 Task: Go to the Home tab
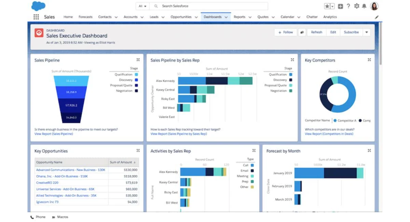pyautogui.click(x=68, y=17)
